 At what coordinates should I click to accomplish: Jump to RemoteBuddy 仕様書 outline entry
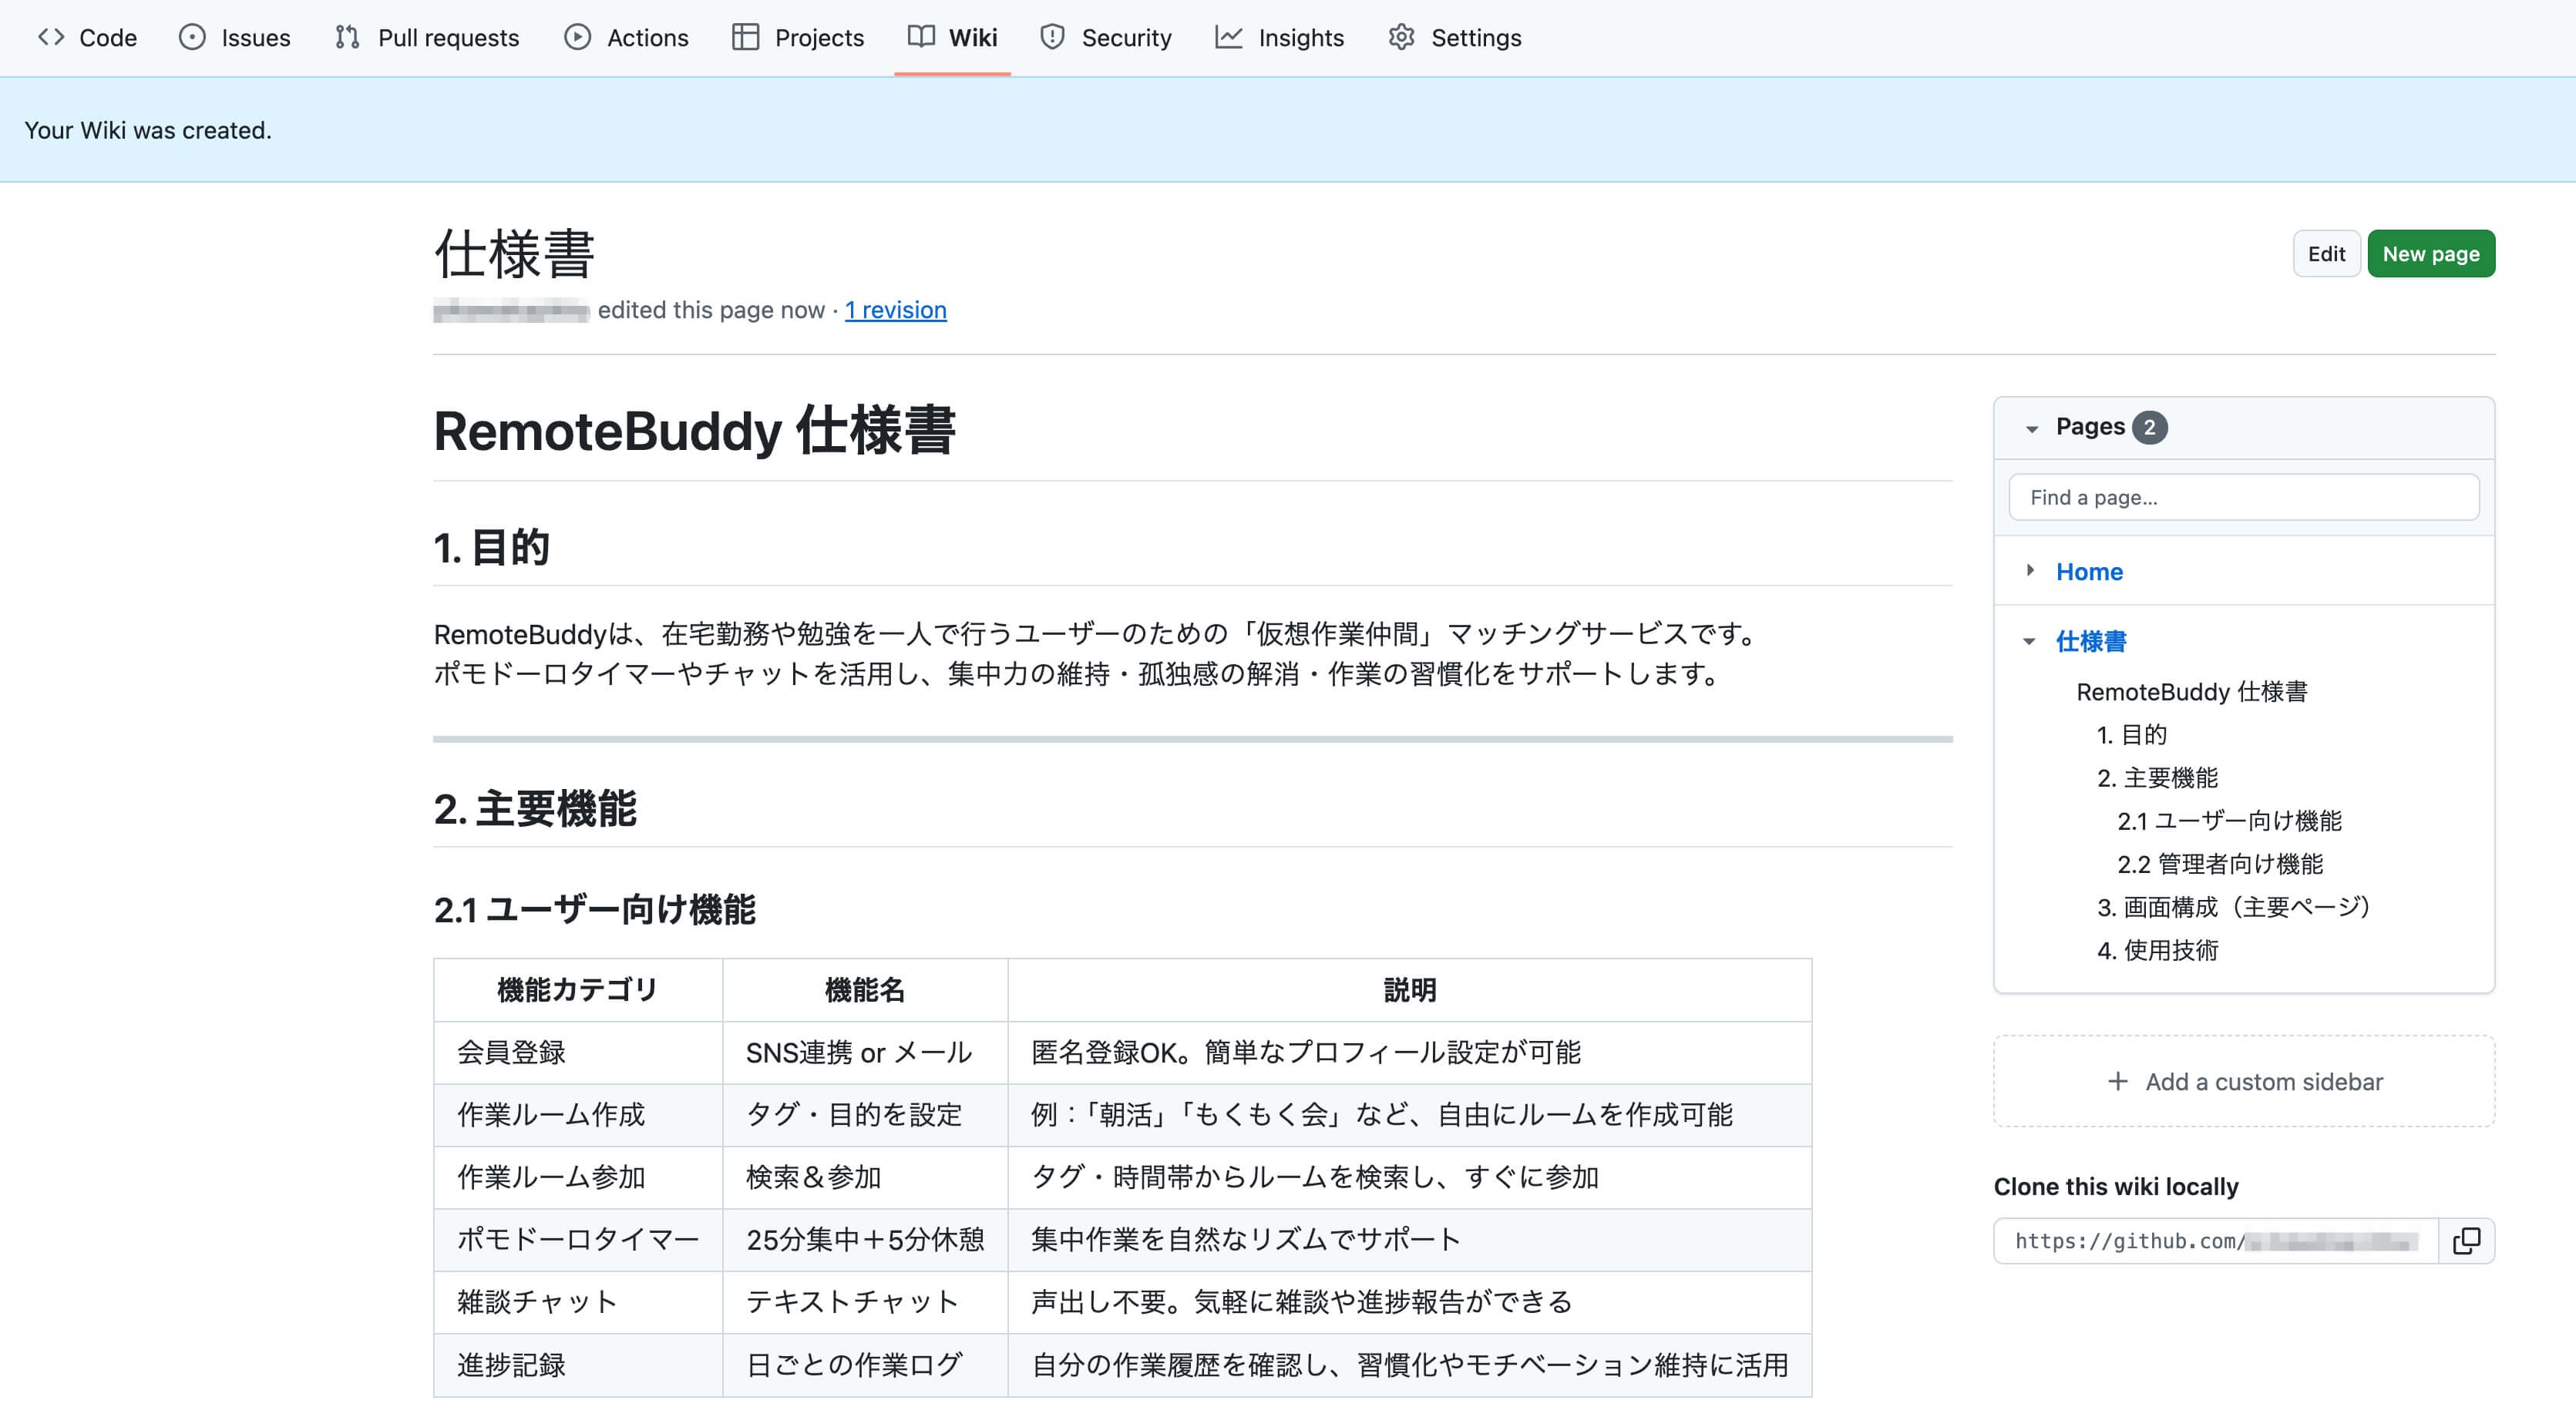2191,691
